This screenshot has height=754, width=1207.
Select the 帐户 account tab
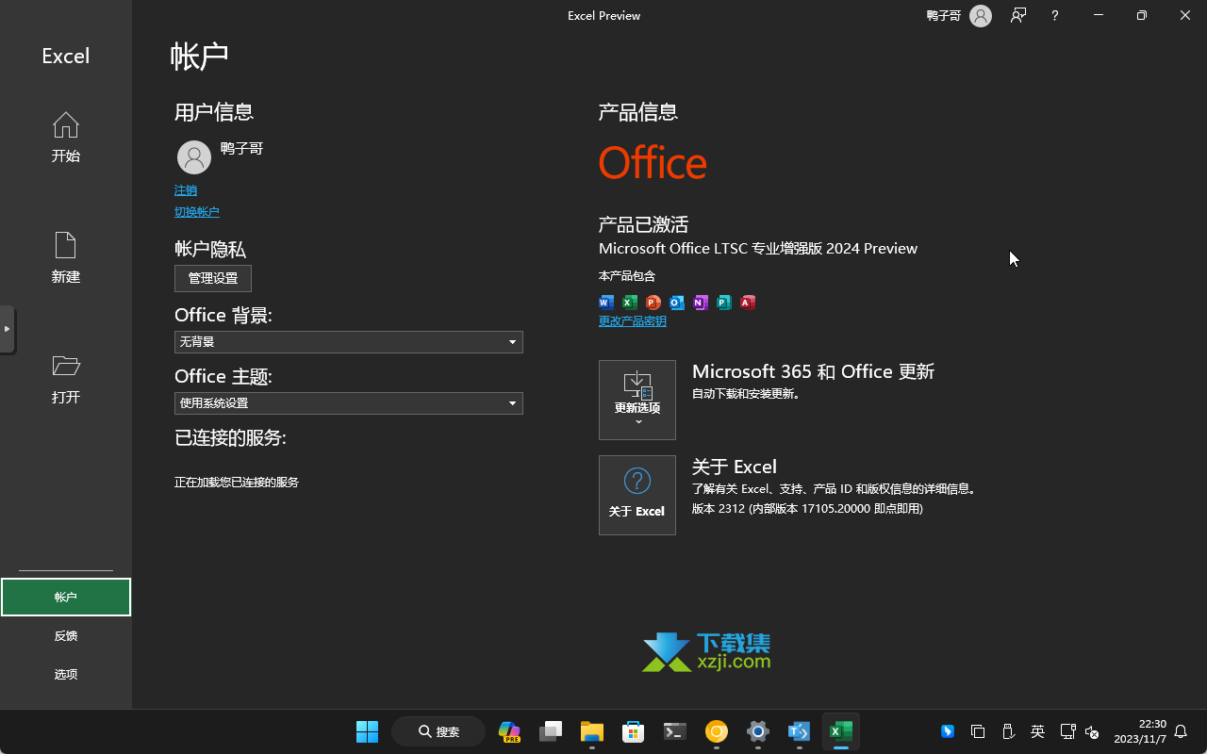click(x=66, y=598)
